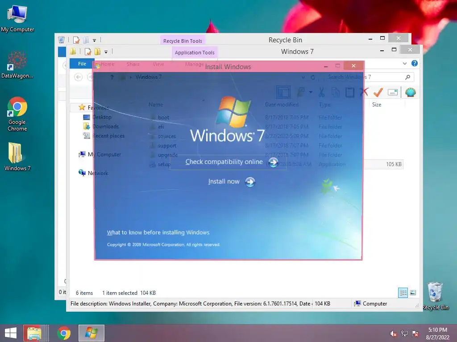Click Windows setup icon in taskbar
The image size is (457, 342).
(91, 333)
